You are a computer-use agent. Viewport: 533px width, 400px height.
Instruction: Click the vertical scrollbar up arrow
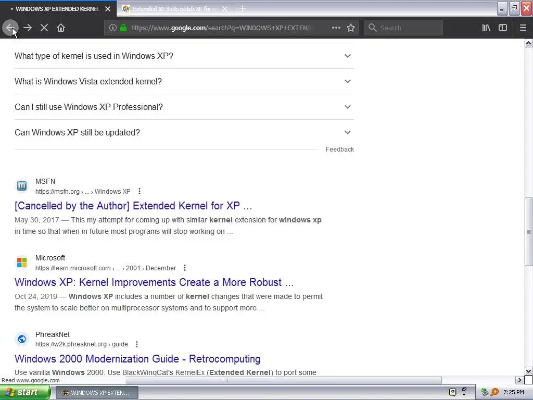click(x=529, y=43)
